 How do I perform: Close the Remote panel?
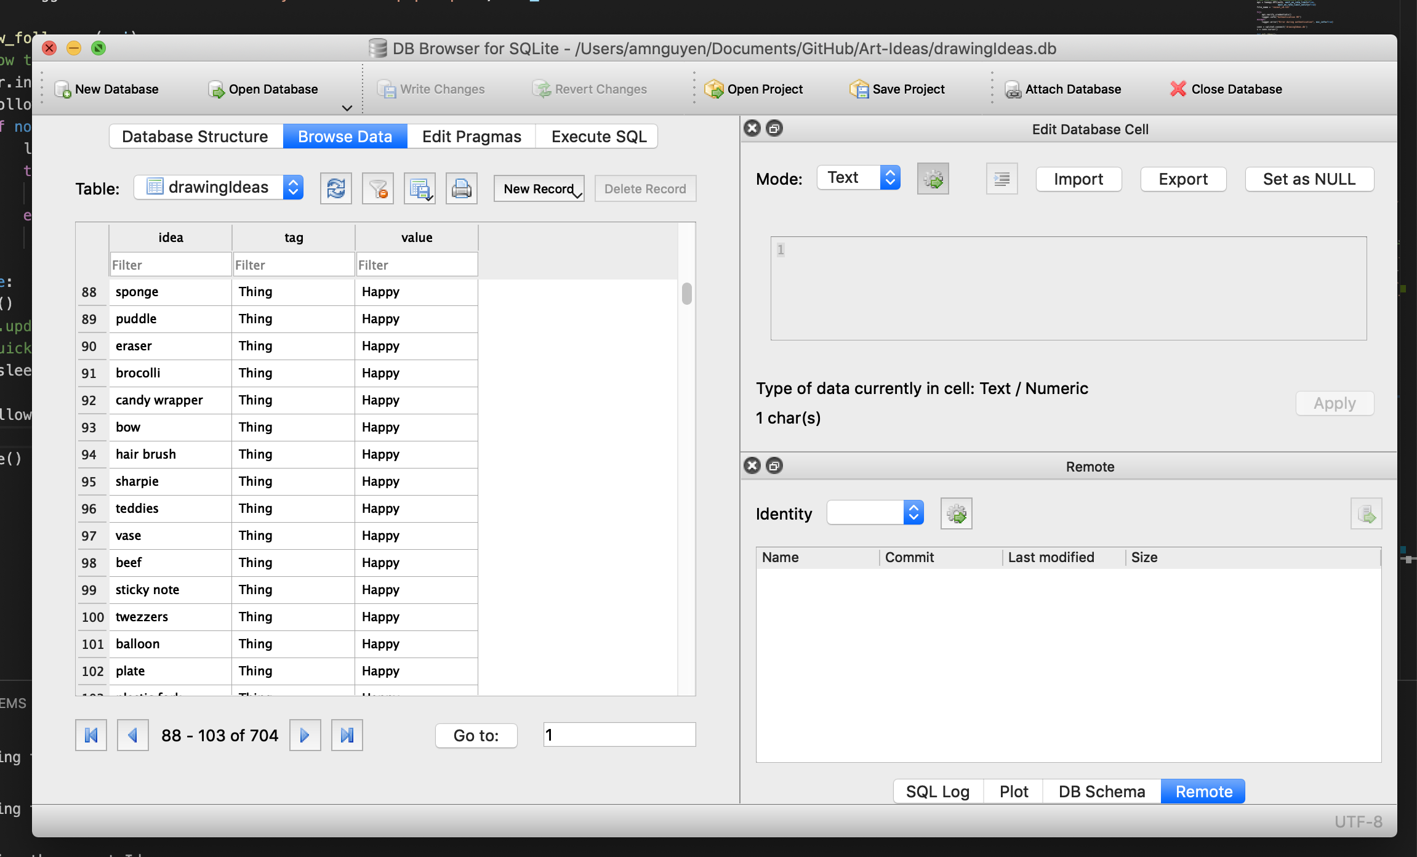pos(752,465)
